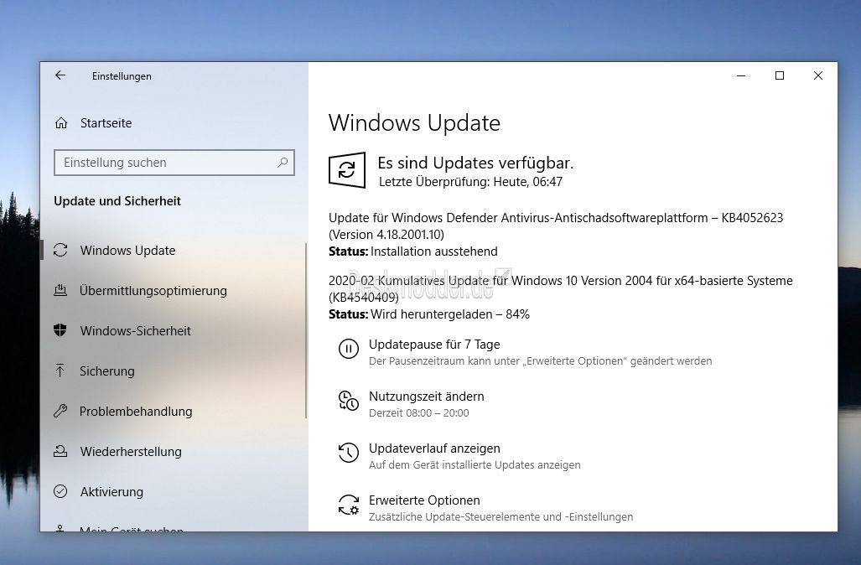Pause updates via Updatepause für 7 Tage
The image size is (861, 565).
(x=434, y=345)
